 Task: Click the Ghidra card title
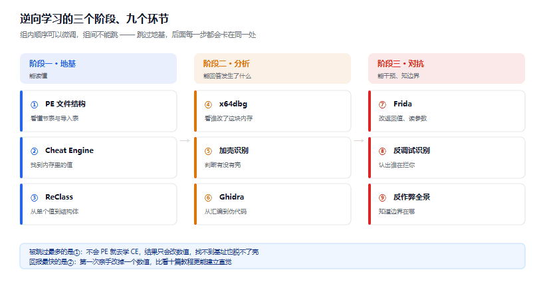(x=231, y=197)
